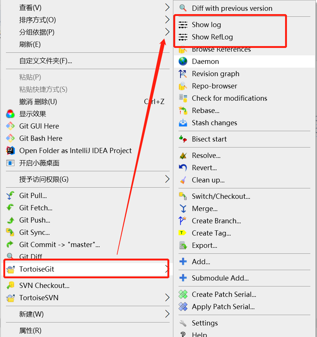The width and height of the screenshot is (317, 337).
Task: Click the Git Push icon
Action: [10, 220]
